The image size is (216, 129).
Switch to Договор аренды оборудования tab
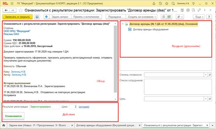click(108, 126)
